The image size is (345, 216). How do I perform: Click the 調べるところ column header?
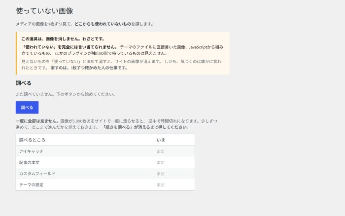coord(32,140)
